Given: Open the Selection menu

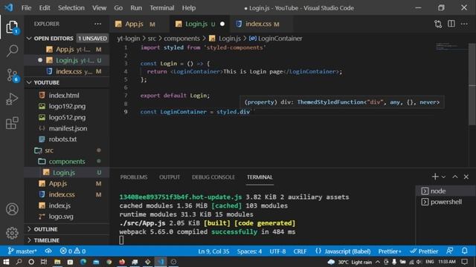Looking at the screenshot, I should click(71, 8).
